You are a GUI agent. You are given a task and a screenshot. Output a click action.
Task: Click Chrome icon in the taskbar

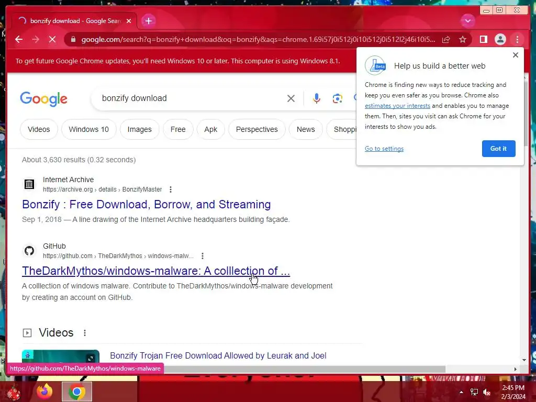[x=77, y=392]
